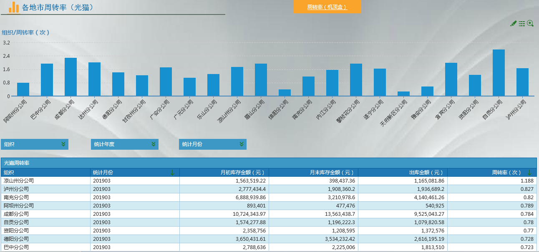Click sort arrow in 周转率（次） column header

tap(529, 172)
